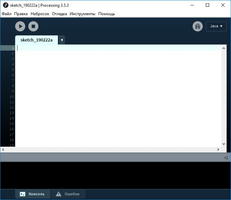The width and height of the screenshot is (231, 200).
Task: Open the Файл menu
Action: [x=6, y=14]
